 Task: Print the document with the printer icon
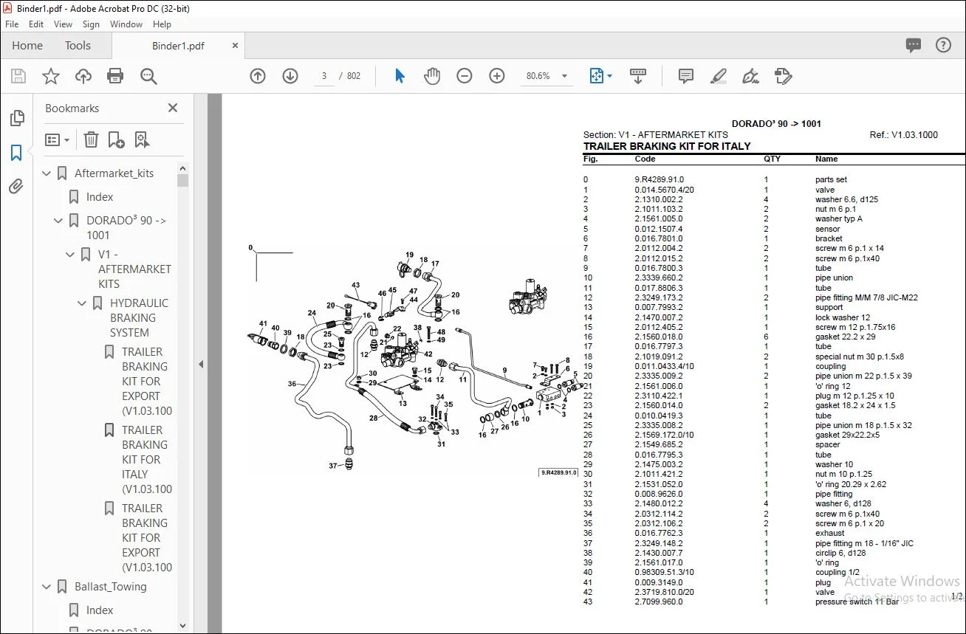(115, 76)
